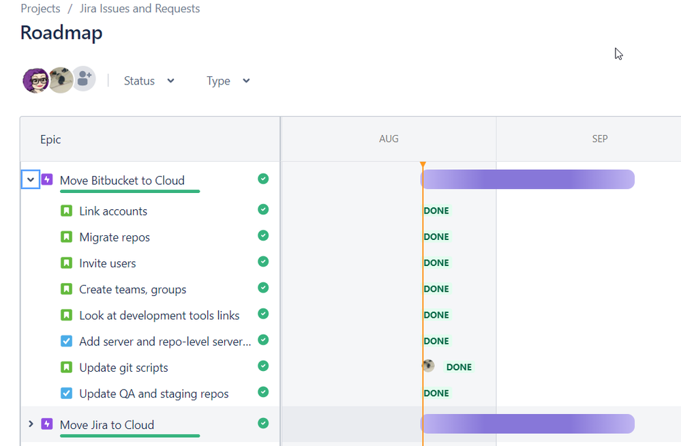Select the green story icon next to Link accounts

click(66, 210)
